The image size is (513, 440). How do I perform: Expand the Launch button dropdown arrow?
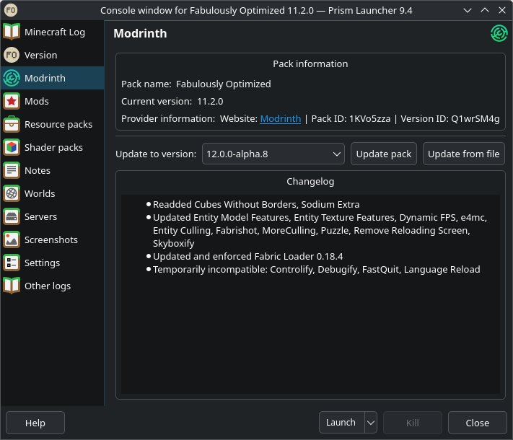coord(371,423)
